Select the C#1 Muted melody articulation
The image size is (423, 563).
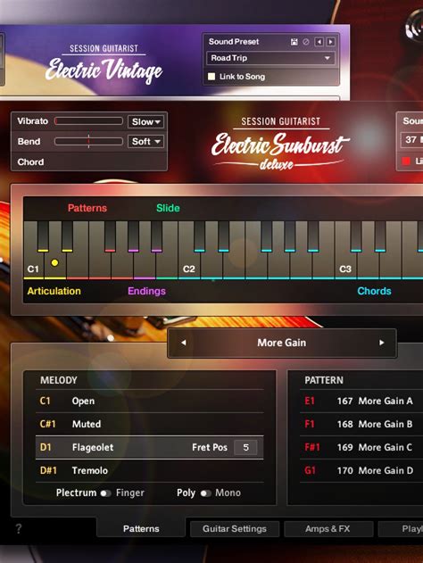(149, 424)
